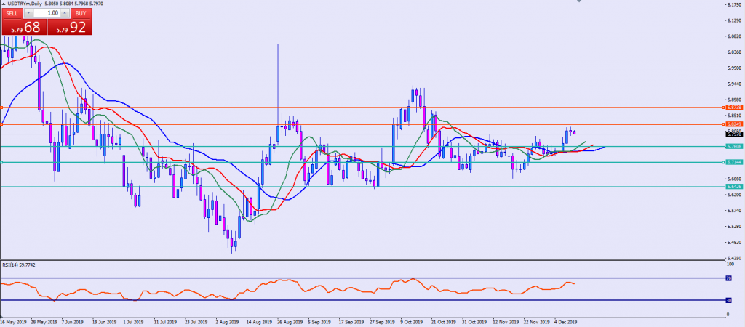745x327 pixels.
Task: Click the RSI 30 oversold level marker
Action: [x=729, y=300]
